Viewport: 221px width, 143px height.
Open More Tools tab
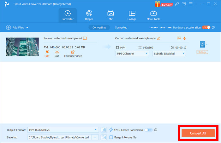[x=153, y=15]
